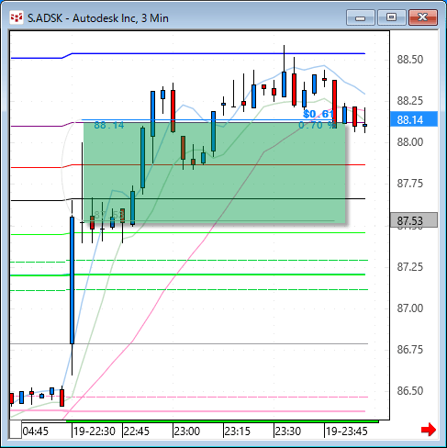The image size is (447, 448).
Task: Click the 22:45 time axis label
Action: tap(137, 431)
